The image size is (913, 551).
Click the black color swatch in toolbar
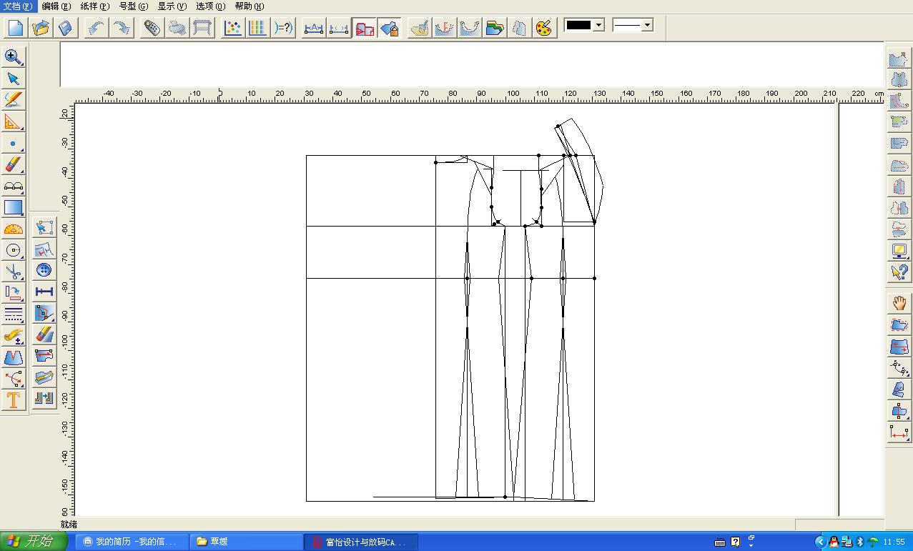[x=578, y=25]
